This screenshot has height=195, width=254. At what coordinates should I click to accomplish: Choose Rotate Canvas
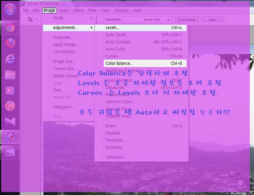pos(65,76)
